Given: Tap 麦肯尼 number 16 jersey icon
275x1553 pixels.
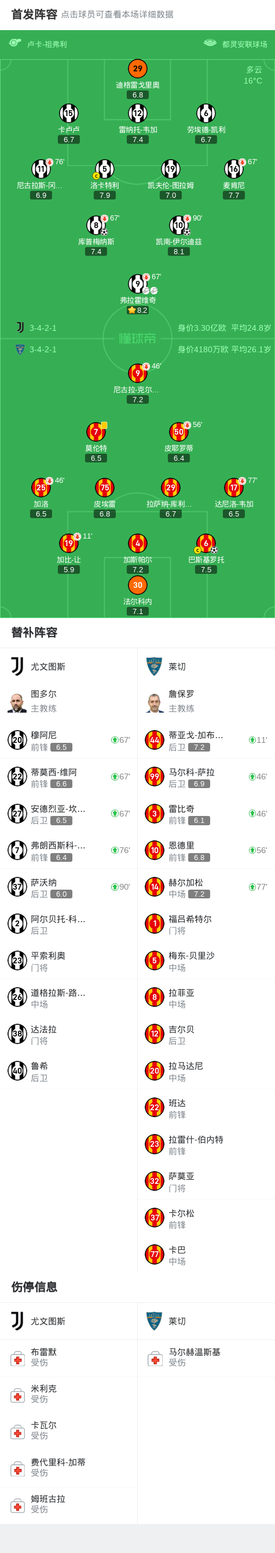Looking at the screenshot, I should tap(233, 169).
